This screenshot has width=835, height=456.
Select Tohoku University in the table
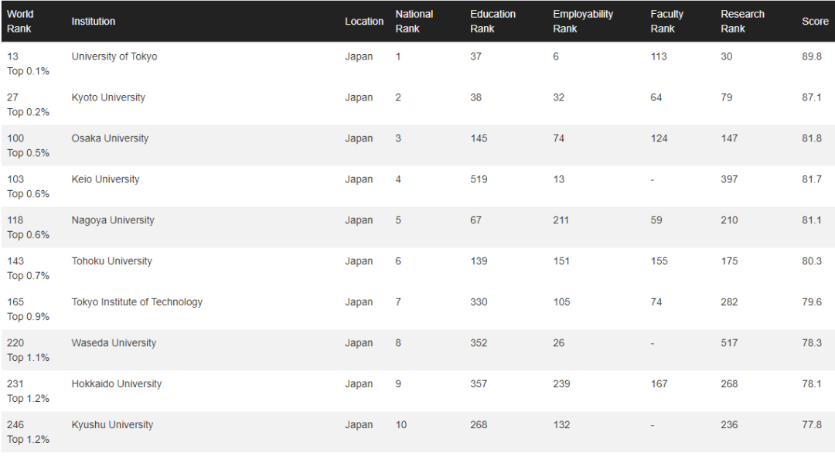click(112, 261)
